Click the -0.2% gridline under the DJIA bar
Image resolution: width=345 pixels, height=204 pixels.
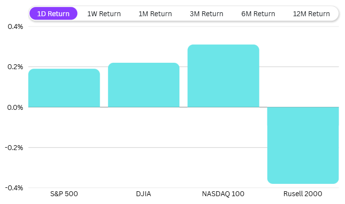coord(144,147)
